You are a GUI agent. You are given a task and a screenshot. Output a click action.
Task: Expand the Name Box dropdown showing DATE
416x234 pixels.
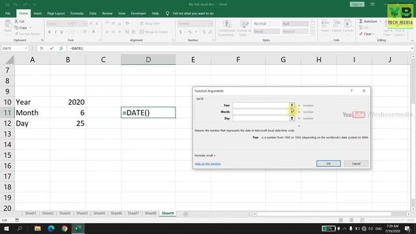pos(26,48)
